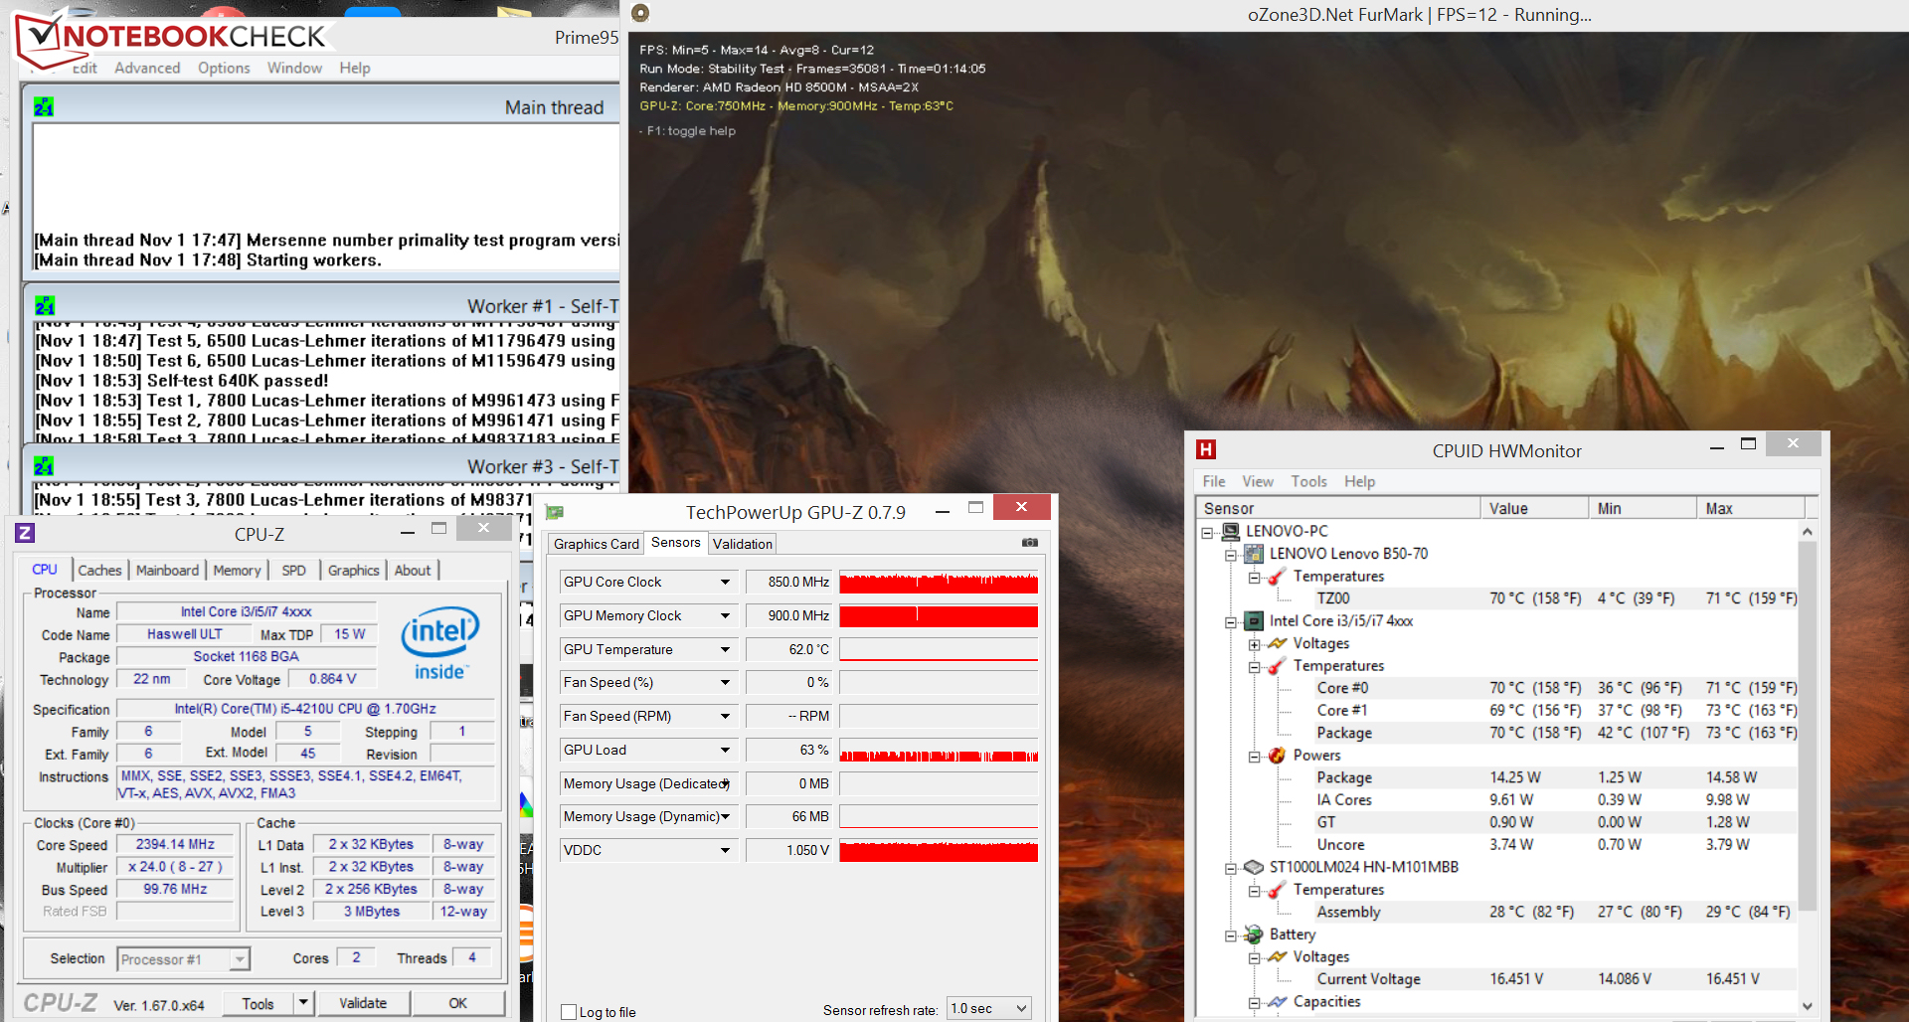Viewport: 1909px width, 1022px height.
Task: Collapse the LENOVO-PC tree node
Action: click(1207, 533)
